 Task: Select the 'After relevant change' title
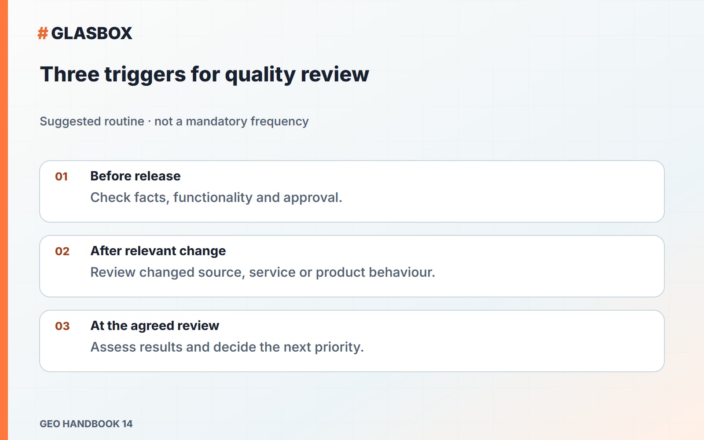coord(158,251)
